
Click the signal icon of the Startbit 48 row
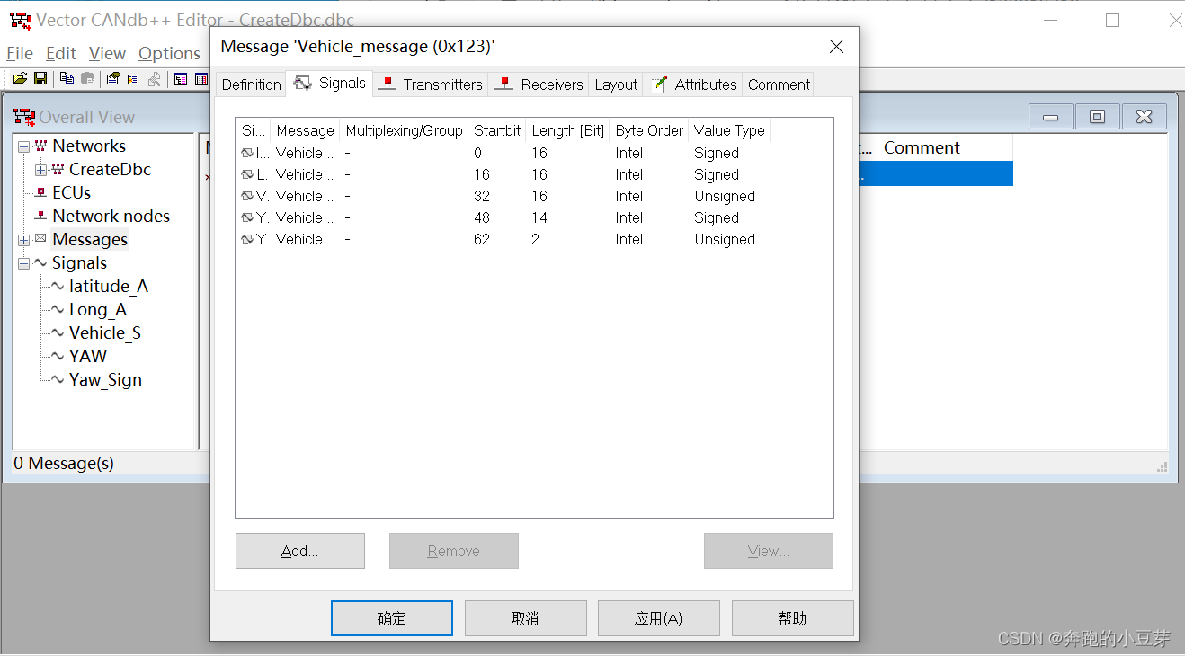point(247,217)
